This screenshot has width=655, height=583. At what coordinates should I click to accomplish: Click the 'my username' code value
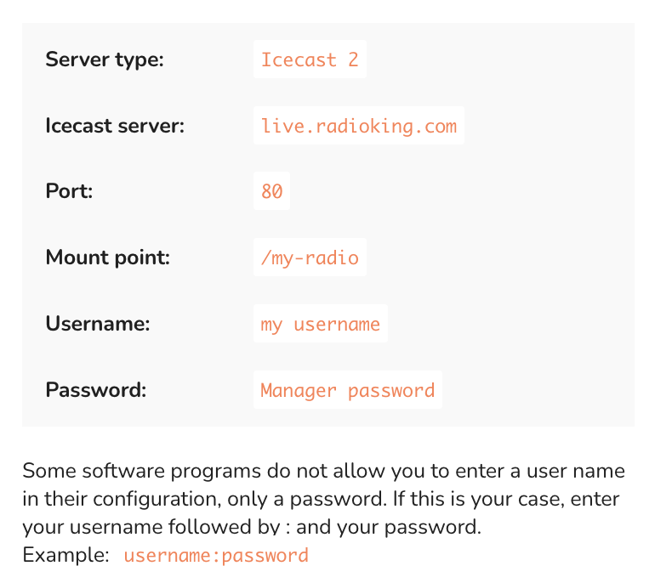point(320,324)
